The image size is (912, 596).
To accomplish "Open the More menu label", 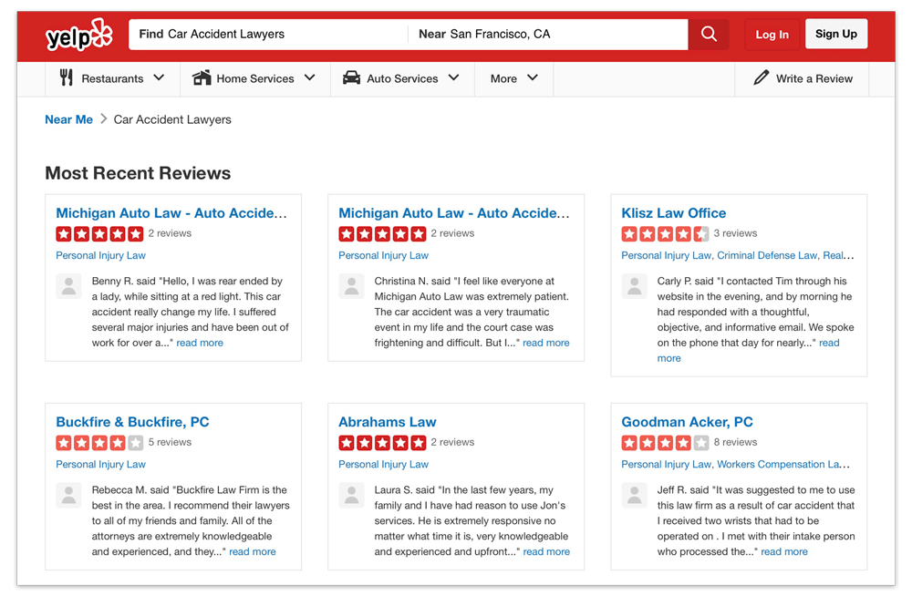I will [x=503, y=78].
